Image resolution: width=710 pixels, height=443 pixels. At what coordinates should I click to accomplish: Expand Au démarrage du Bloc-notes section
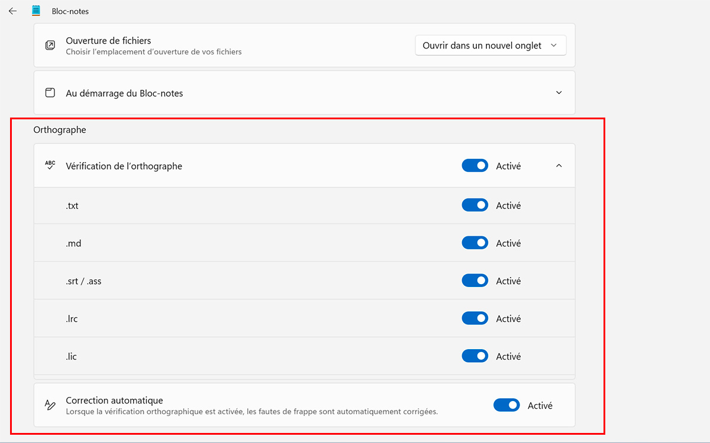(x=559, y=93)
